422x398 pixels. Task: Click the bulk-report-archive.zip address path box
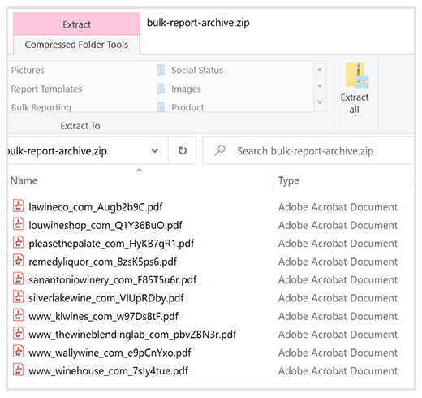coord(88,151)
